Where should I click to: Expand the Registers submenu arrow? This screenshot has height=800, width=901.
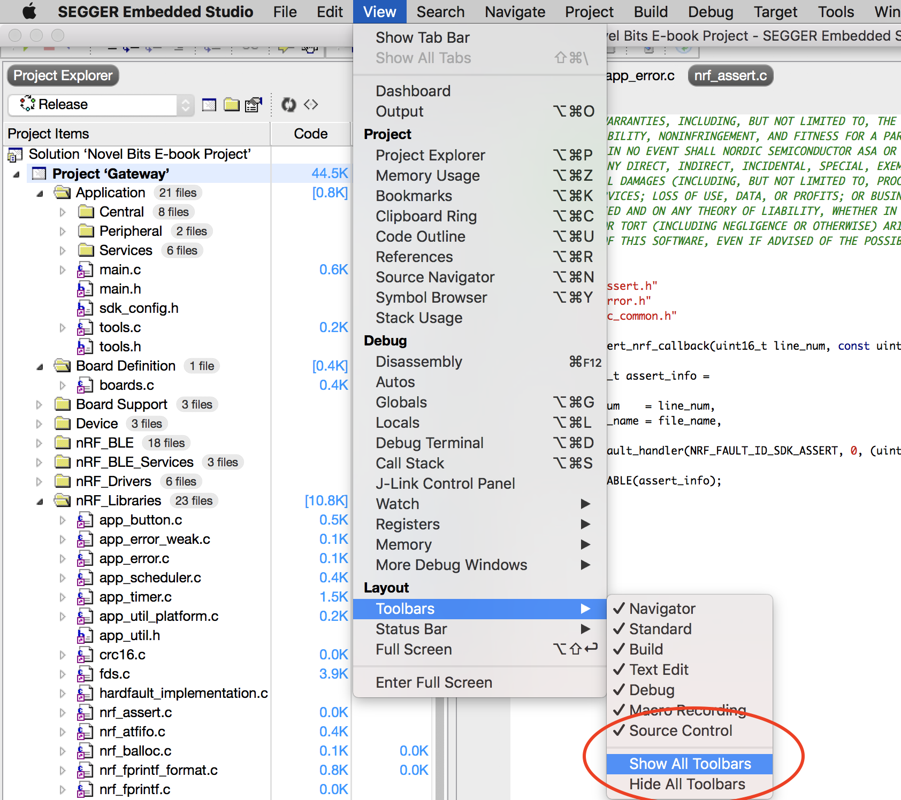pyautogui.click(x=586, y=524)
